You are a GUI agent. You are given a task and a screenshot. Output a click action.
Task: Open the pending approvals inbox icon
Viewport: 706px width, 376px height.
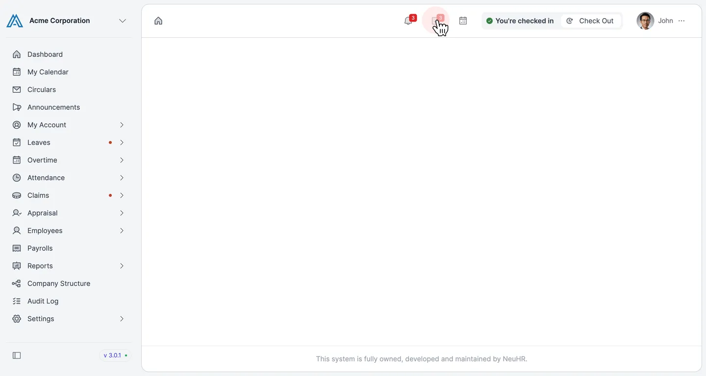[x=435, y=21]
